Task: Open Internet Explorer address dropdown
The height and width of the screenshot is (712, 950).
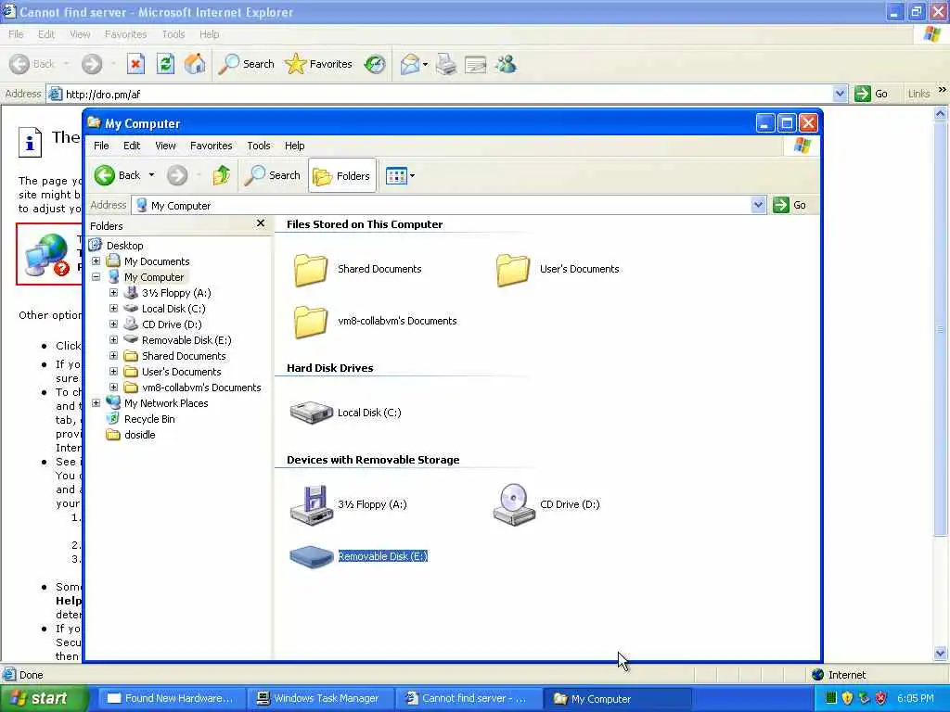Action: pos(839,94)
